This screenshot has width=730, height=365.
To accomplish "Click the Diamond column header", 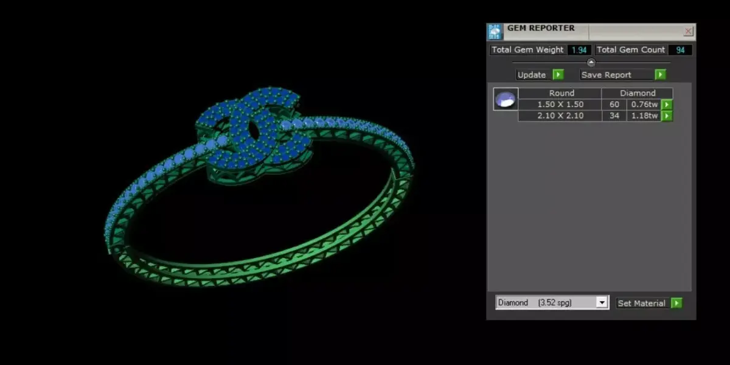I will coord(637,93).
